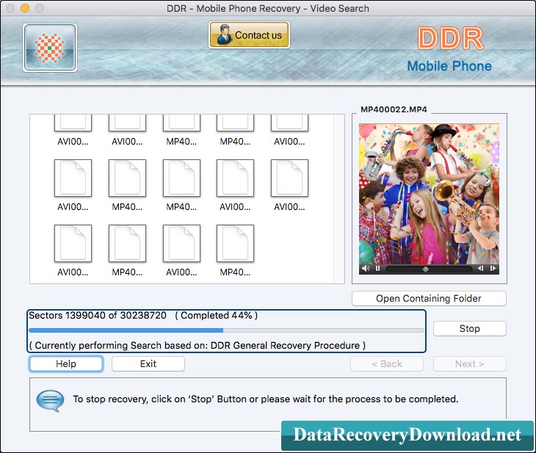Select the third file AVI00... in the bottom row

coord(181,250)
